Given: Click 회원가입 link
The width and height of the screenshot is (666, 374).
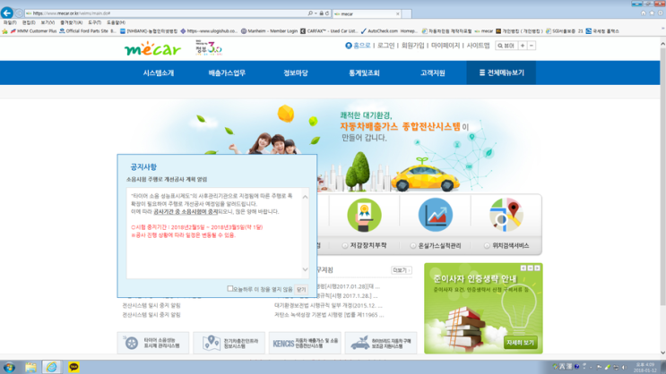Looking at the screenshot, I should [413, 46].
